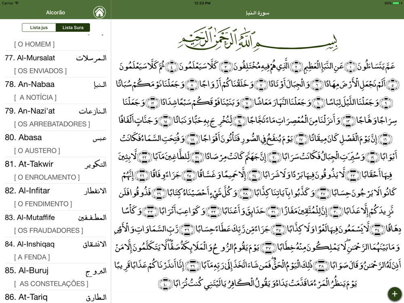Tap the home icon in the header
The image size is (404, 303).
[99, 12]
